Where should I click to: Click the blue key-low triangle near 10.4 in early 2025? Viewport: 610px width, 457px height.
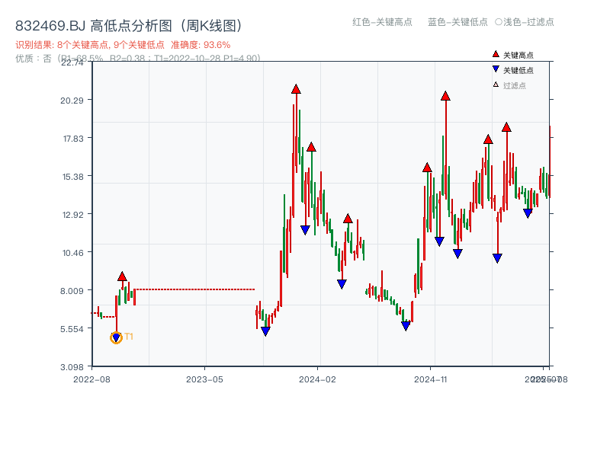(x=458, y=254)
